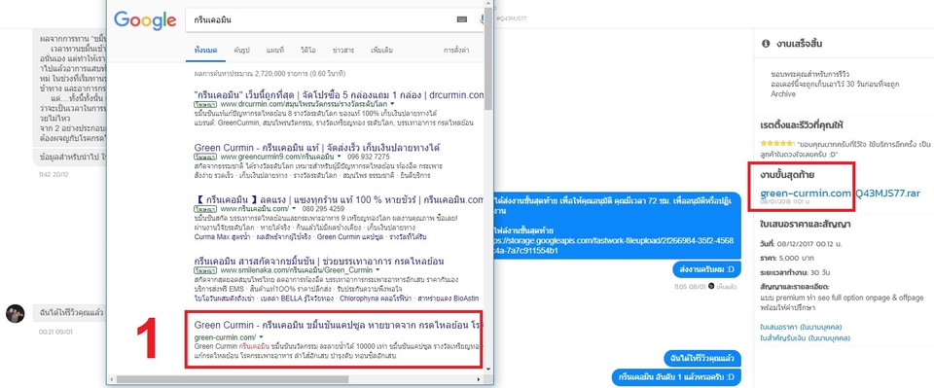
Task: Open the storage.googleapis.com file link in chat
Action: click(614, 245)
